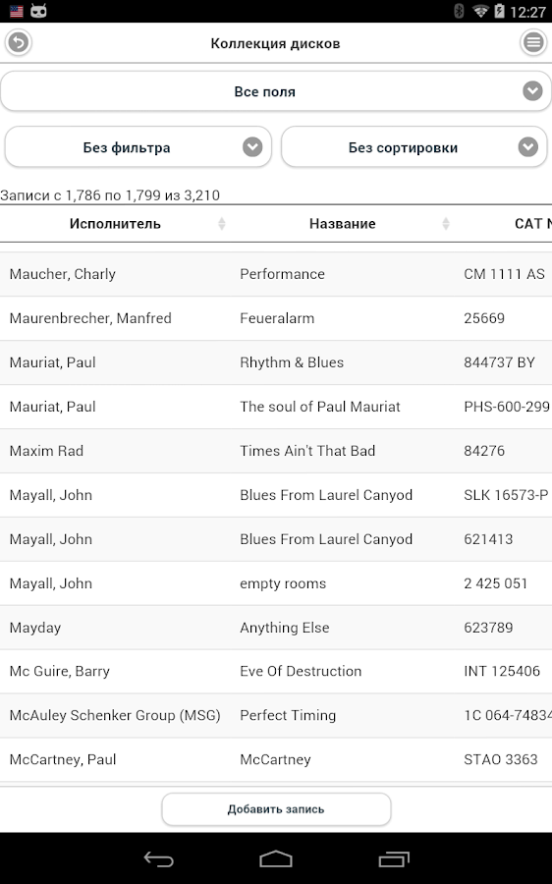The height and width of the screenshot is (884, 552).
Task: Open the Maucher, Charly Performance row
Action: pos(276,274)
